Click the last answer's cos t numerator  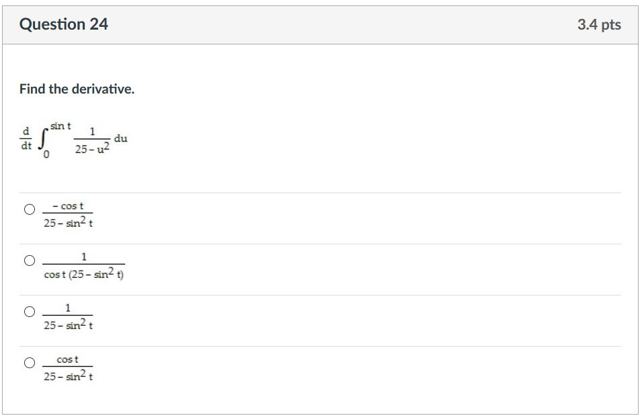point(67,359)
